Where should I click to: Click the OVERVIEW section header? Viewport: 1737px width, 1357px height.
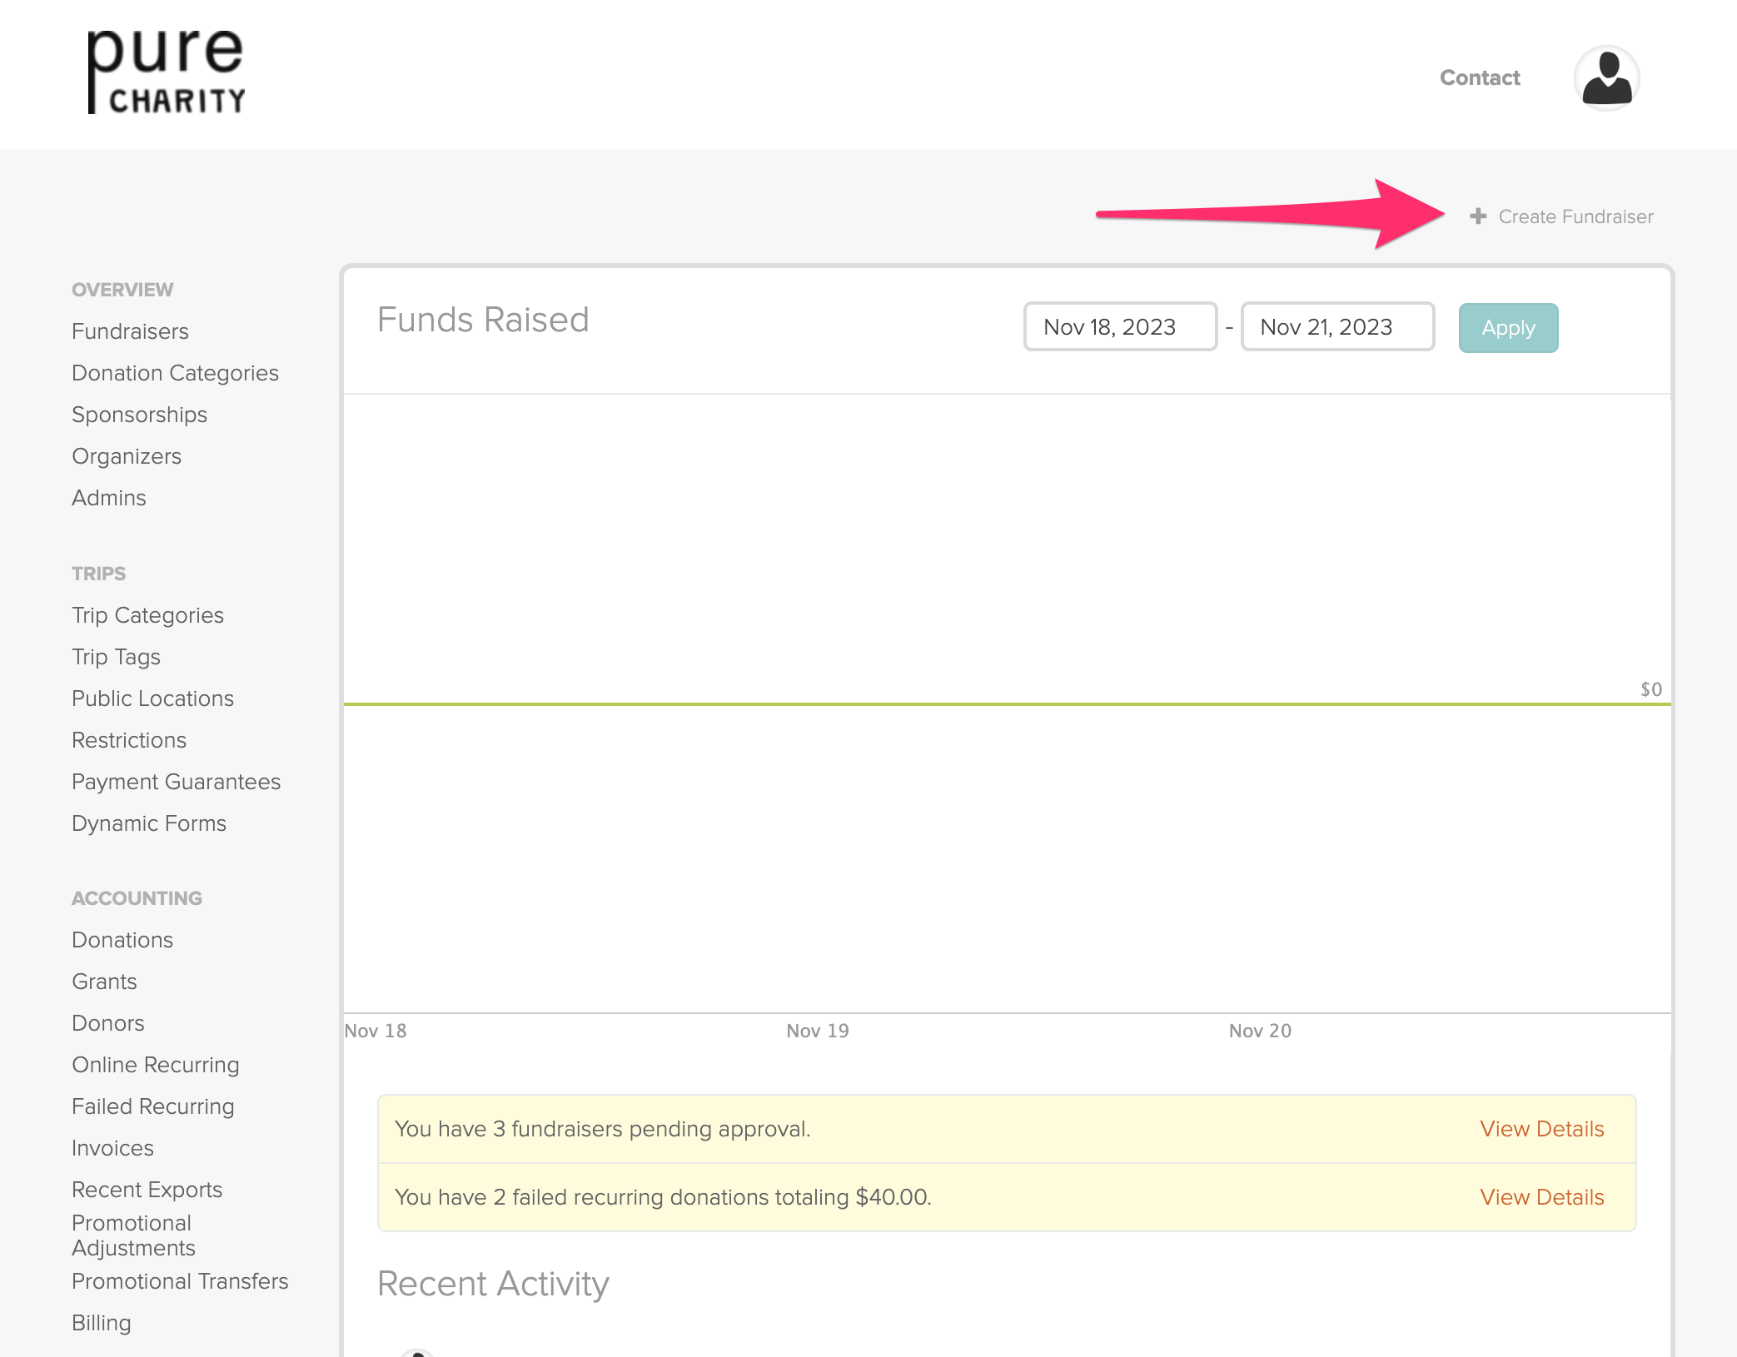tap(122, 290)
